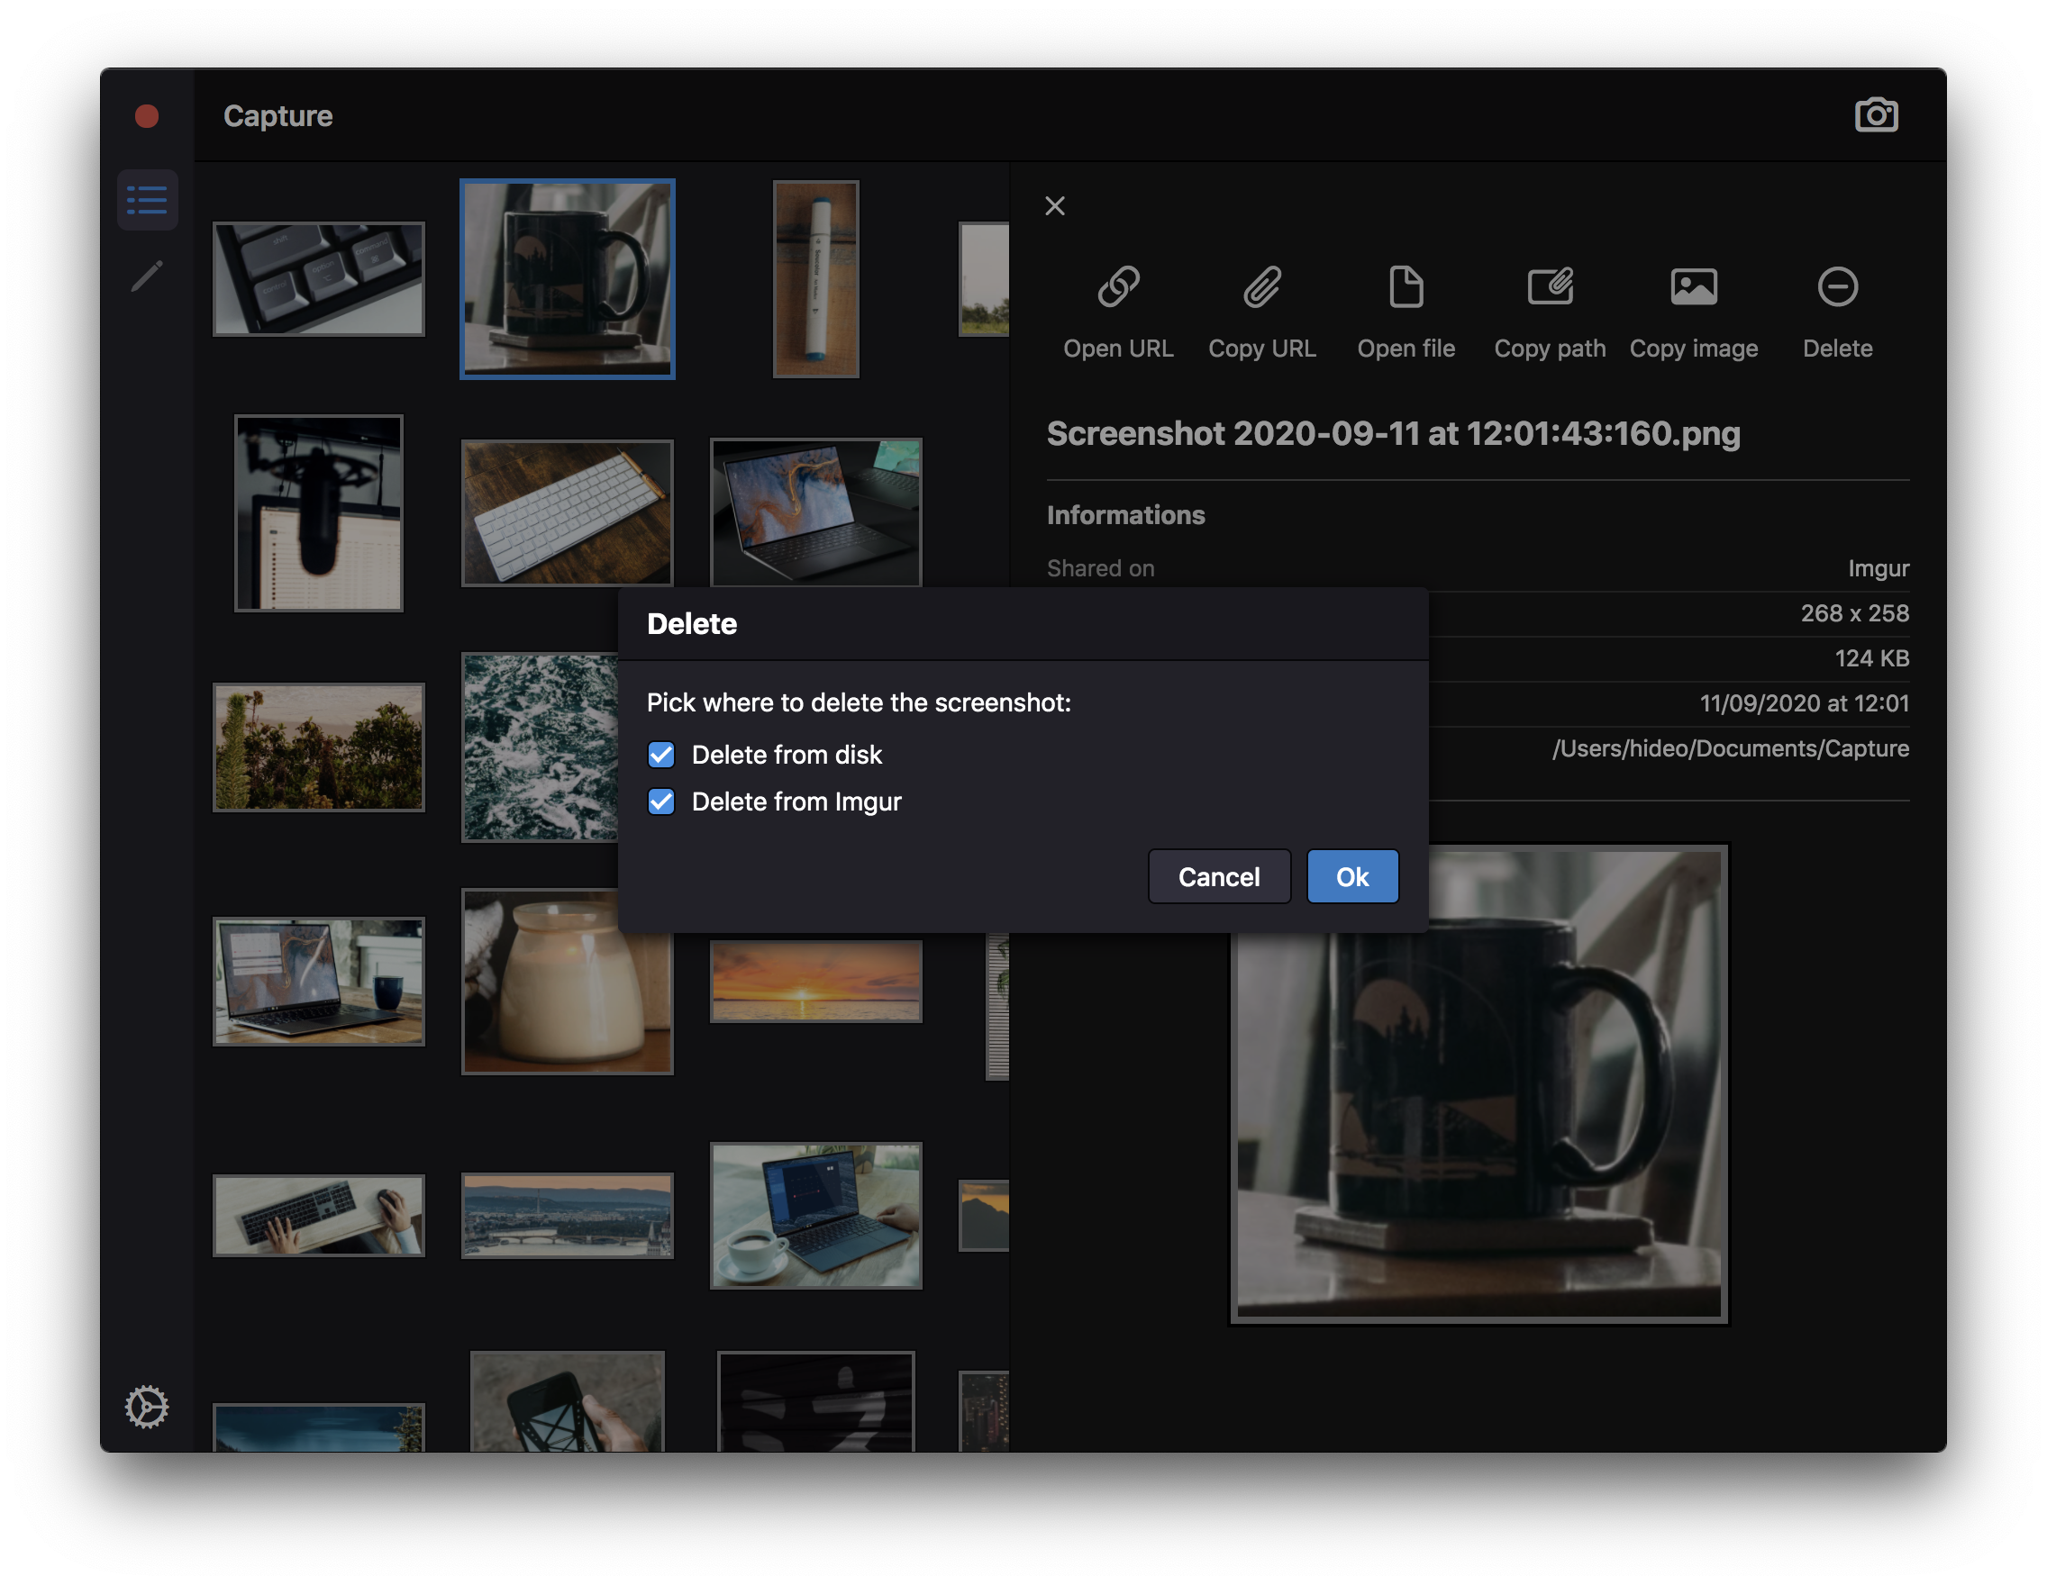Uncheck Delete from disk checkbox

point(660,755)
